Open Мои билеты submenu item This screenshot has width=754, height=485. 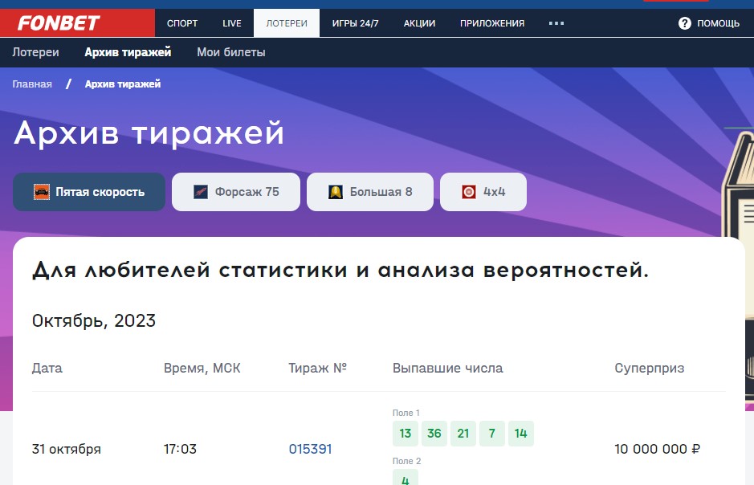coord(230,52)
